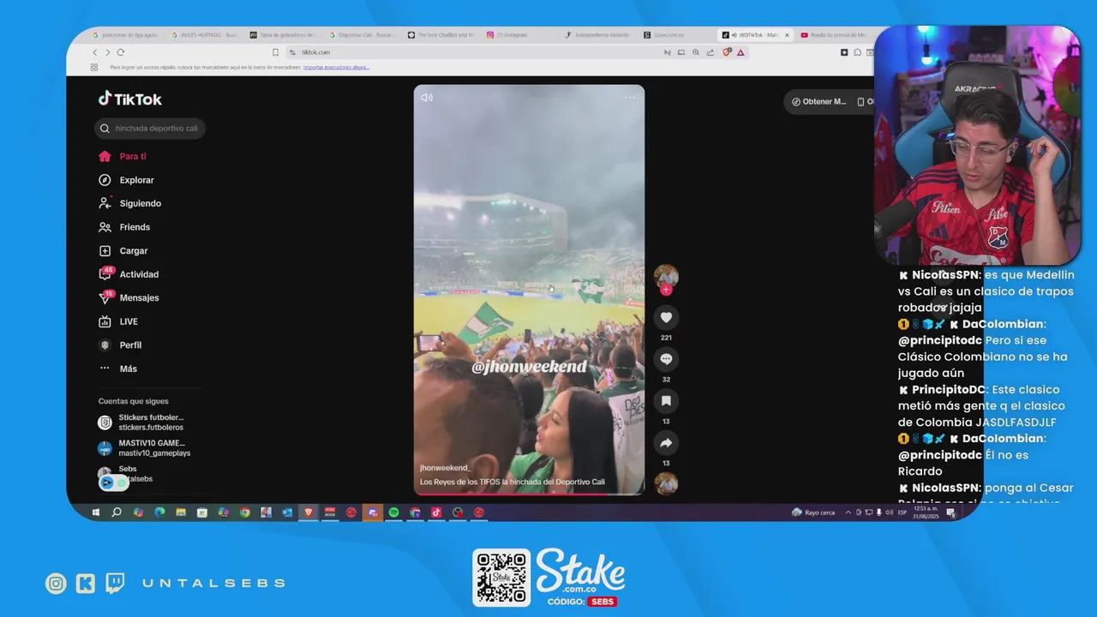Image resolution: width=1097 pixels, height=617 pixels.
Task: Toggle the video mute speaker icon
Action: (427, 98)
